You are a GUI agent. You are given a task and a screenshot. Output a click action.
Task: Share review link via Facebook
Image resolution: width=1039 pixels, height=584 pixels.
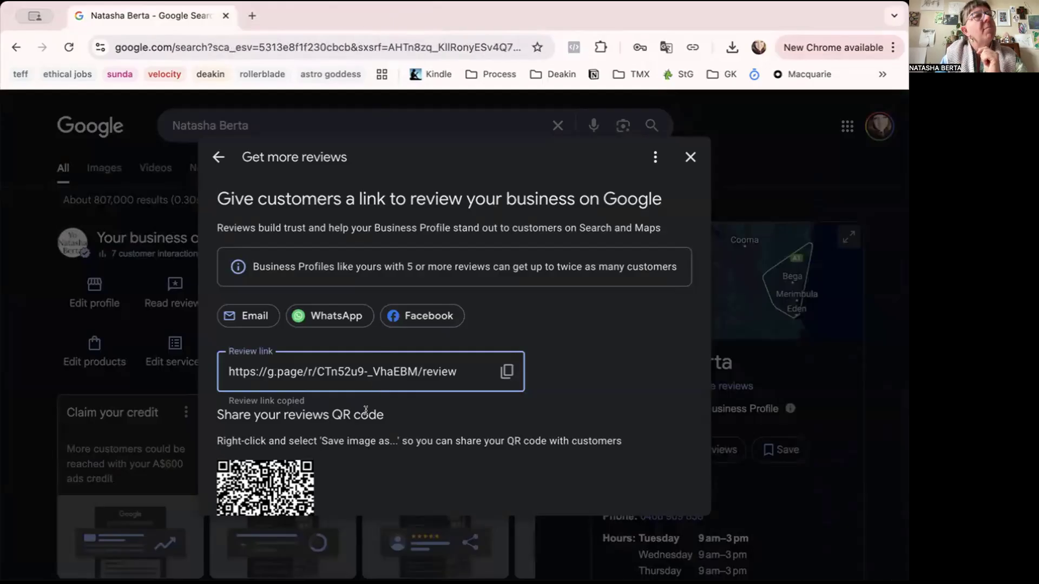click(x=422, y=316)
